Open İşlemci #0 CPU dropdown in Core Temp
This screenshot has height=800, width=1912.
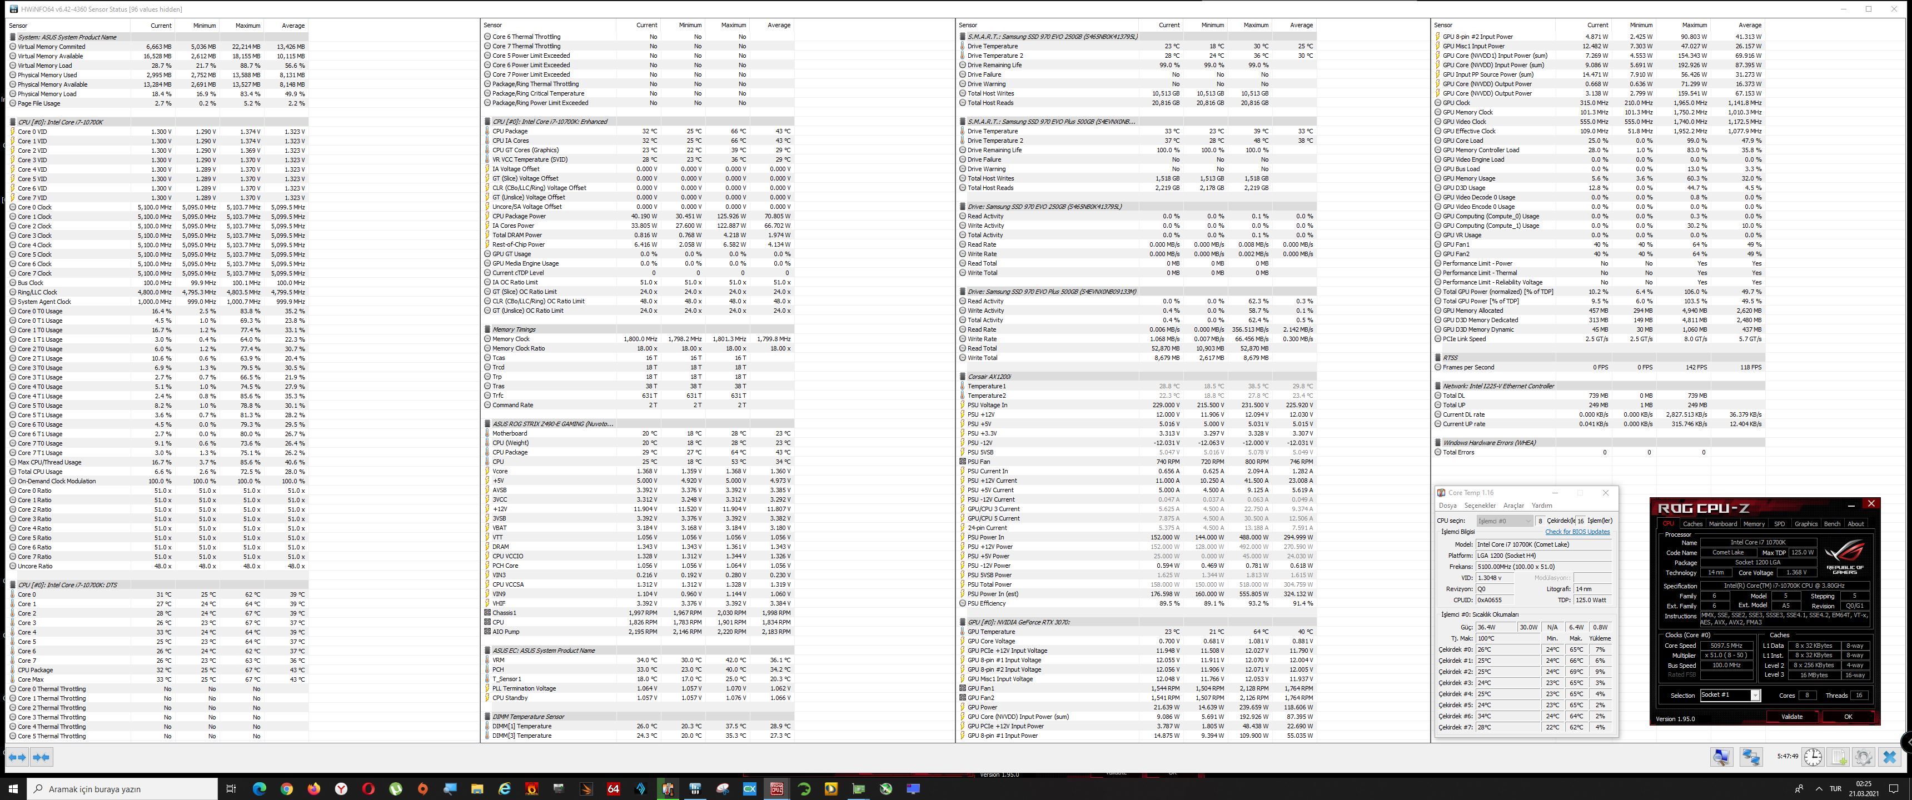(x=1504, y=521)
